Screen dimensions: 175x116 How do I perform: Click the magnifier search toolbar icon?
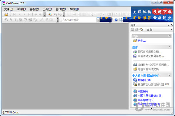point(50,14)
